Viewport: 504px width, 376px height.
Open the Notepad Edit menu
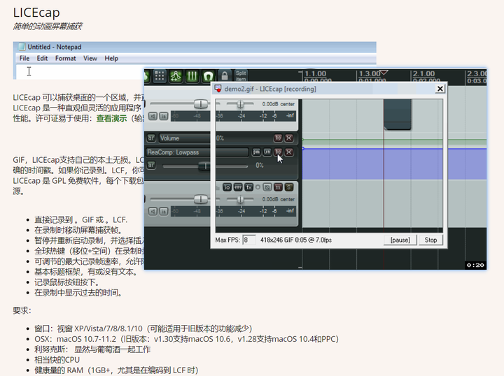pos(42,59)
